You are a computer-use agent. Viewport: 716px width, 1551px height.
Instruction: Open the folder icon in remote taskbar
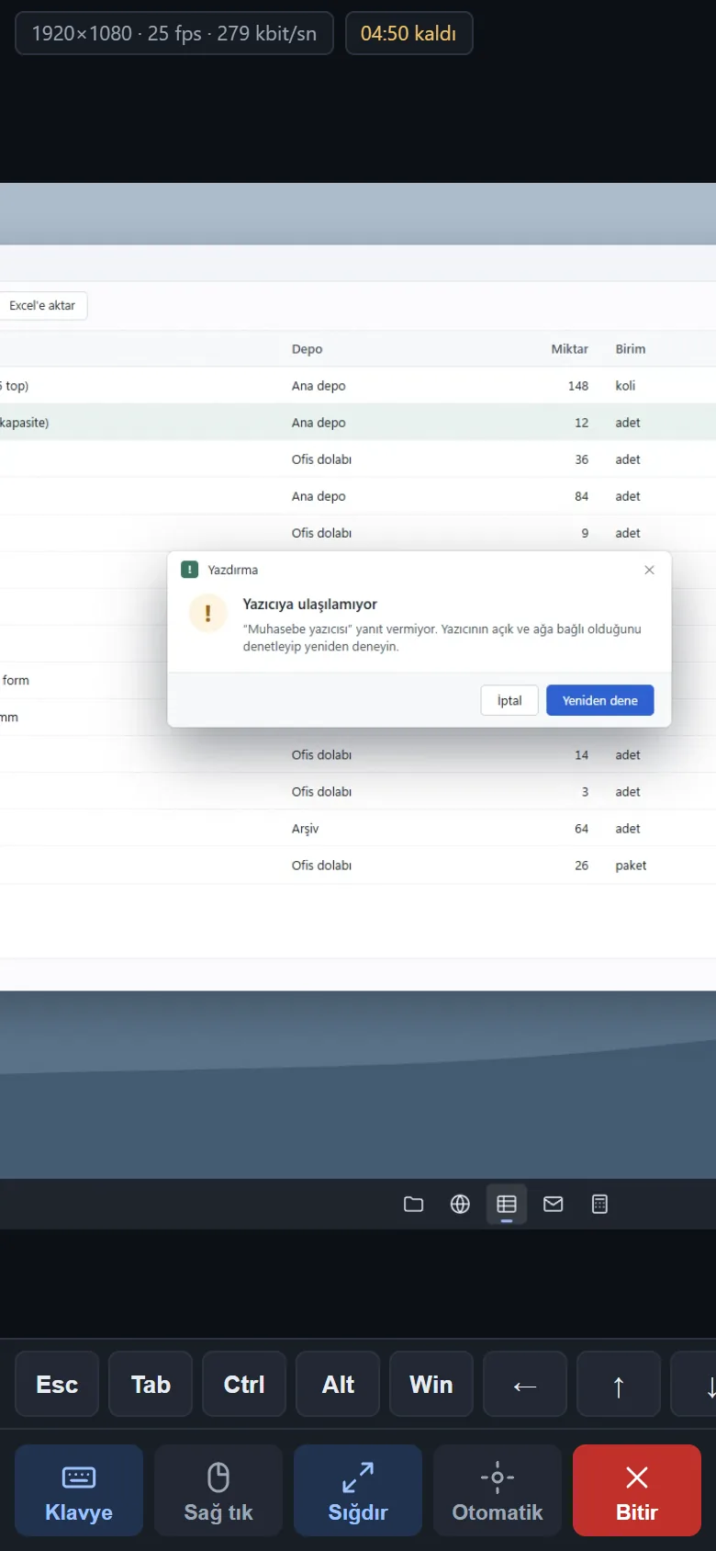point(413,1204)
